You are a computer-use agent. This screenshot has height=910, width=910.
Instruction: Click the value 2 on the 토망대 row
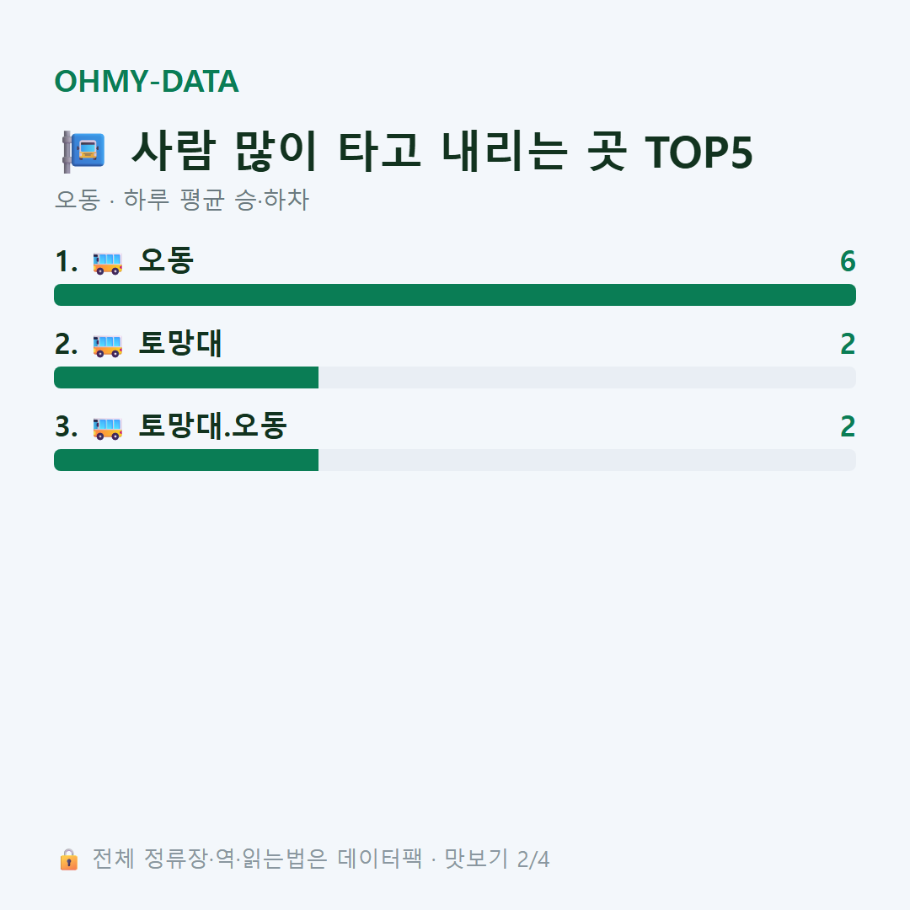tap(848, 344)
